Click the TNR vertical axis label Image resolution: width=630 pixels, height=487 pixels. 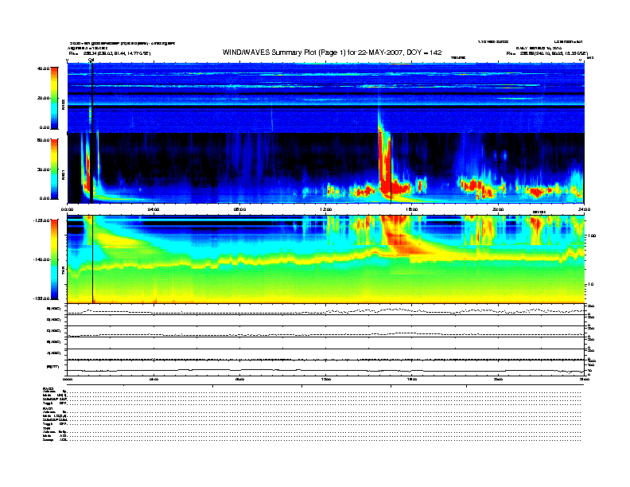pos(63,272)
